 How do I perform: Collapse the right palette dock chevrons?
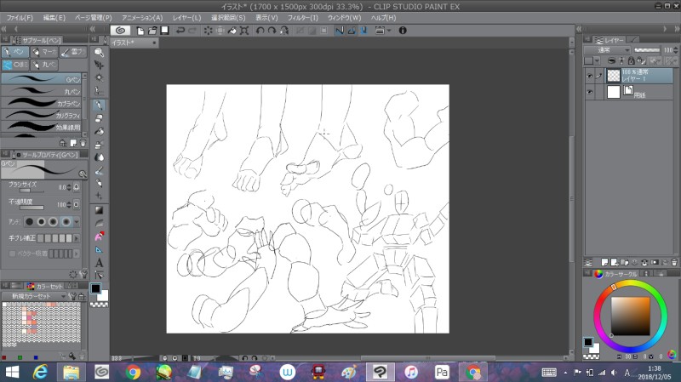(677, 29)
